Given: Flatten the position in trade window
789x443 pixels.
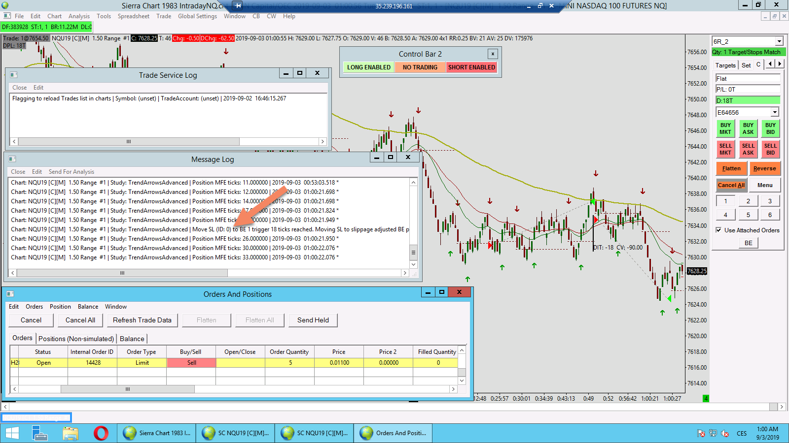Looking at the screenshot, I should click(x=731, y=168).
